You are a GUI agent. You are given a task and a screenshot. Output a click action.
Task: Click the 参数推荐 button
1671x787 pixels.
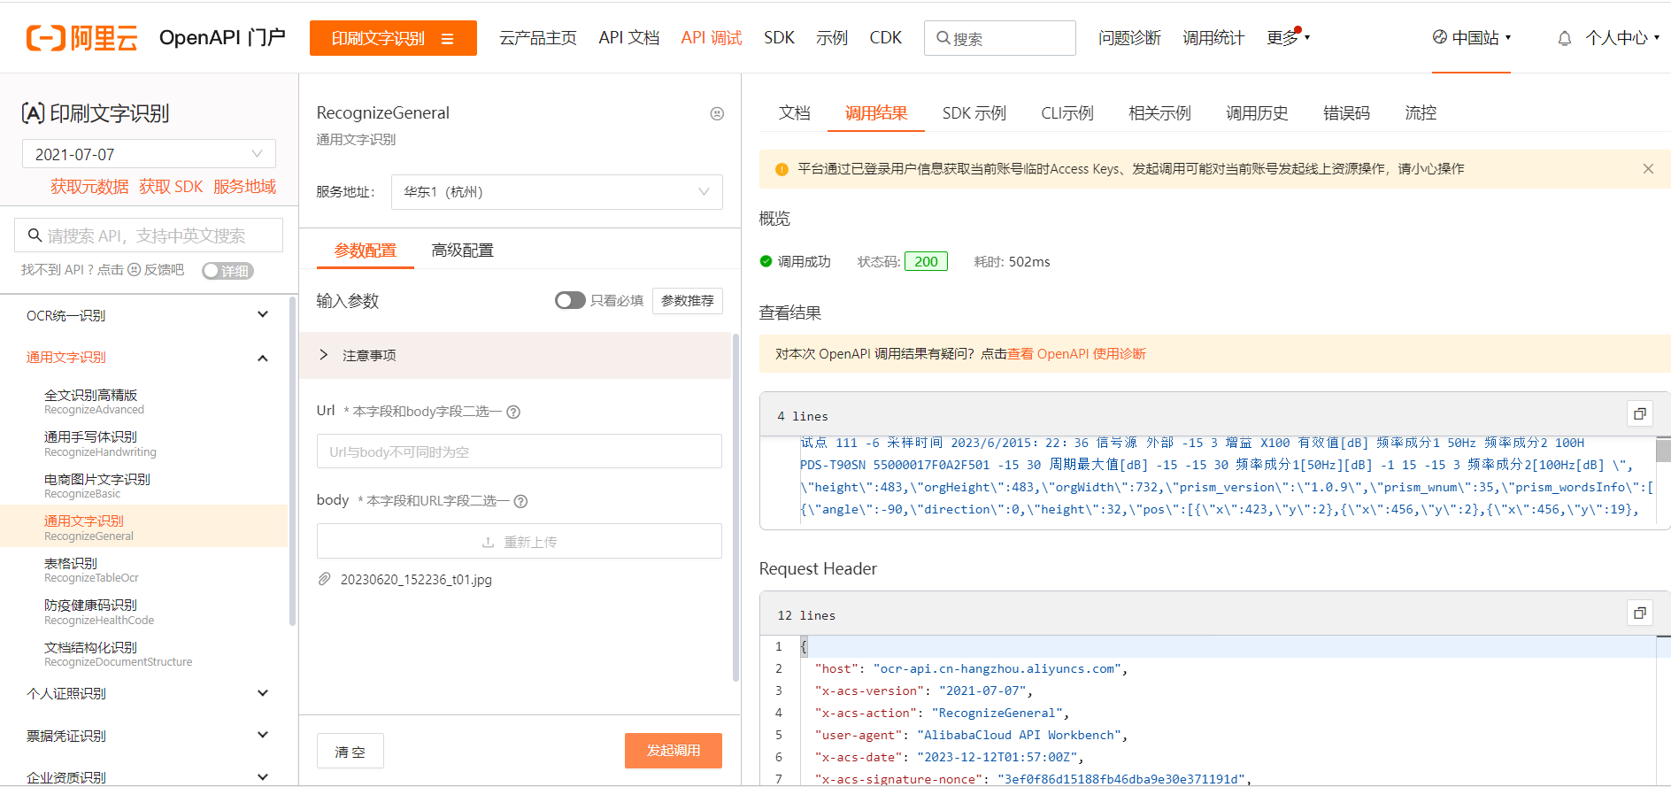click(688, 301)
